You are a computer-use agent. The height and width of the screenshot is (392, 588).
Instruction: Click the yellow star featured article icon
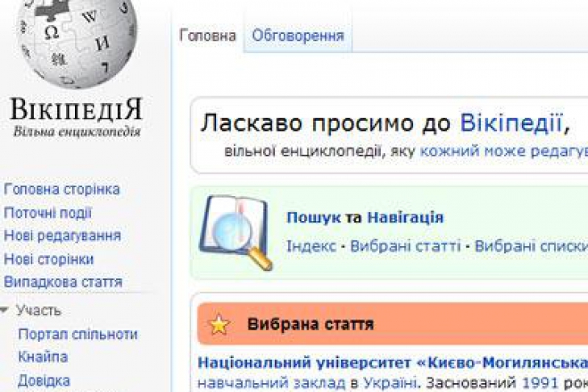click(219, 325)
